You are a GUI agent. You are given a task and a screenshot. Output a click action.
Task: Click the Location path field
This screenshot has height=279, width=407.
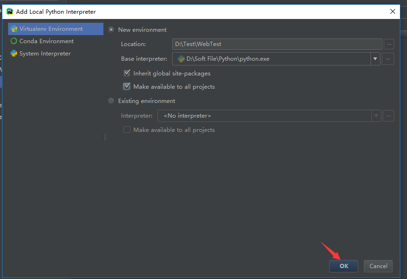[277, 44]
